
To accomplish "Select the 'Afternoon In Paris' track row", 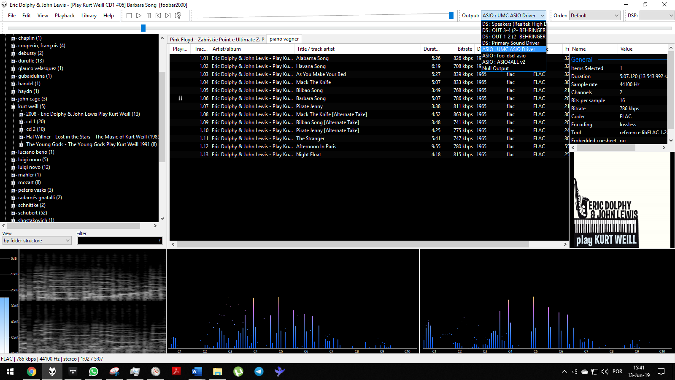I will 369,147.
